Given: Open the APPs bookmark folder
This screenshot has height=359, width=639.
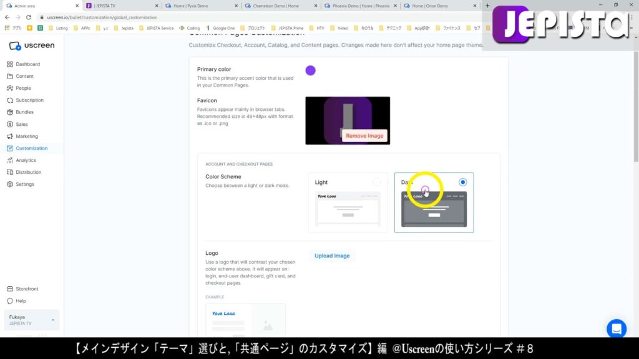Looking at the screenshot, I should point(82,28).
